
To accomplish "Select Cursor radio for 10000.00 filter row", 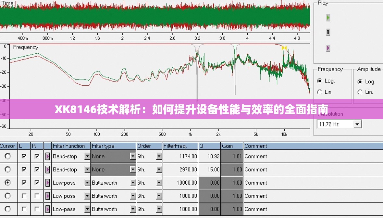I will coord(7,182).
